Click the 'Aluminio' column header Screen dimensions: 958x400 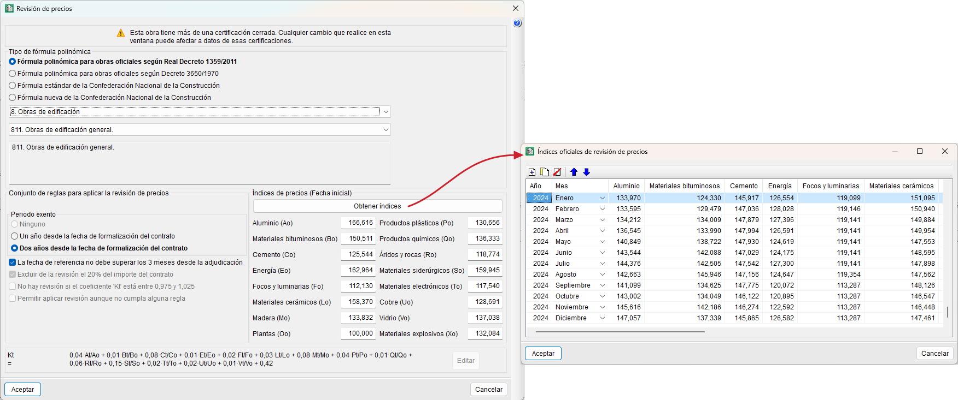click(626, 186)
